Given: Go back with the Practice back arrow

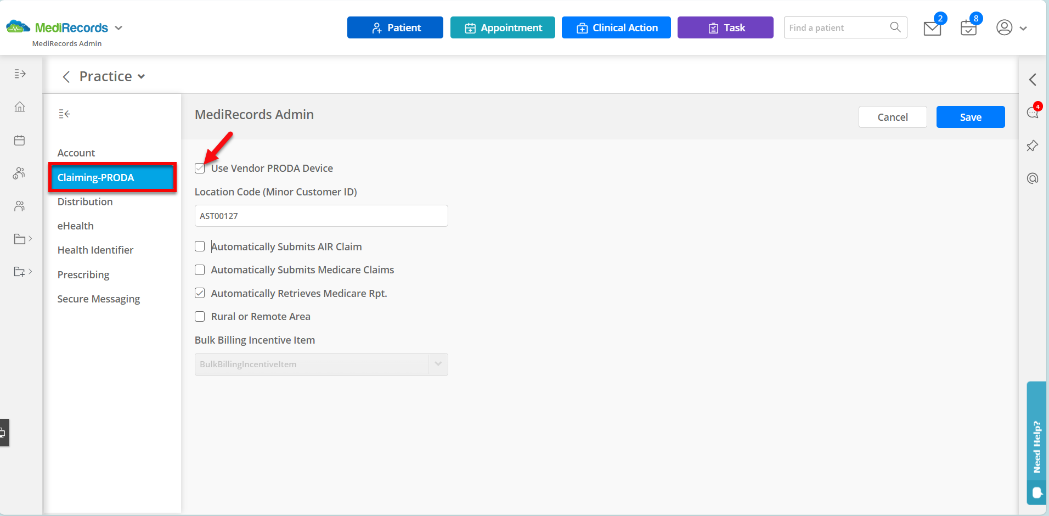Looking at the screenshot, I should [x=66, y=77].
